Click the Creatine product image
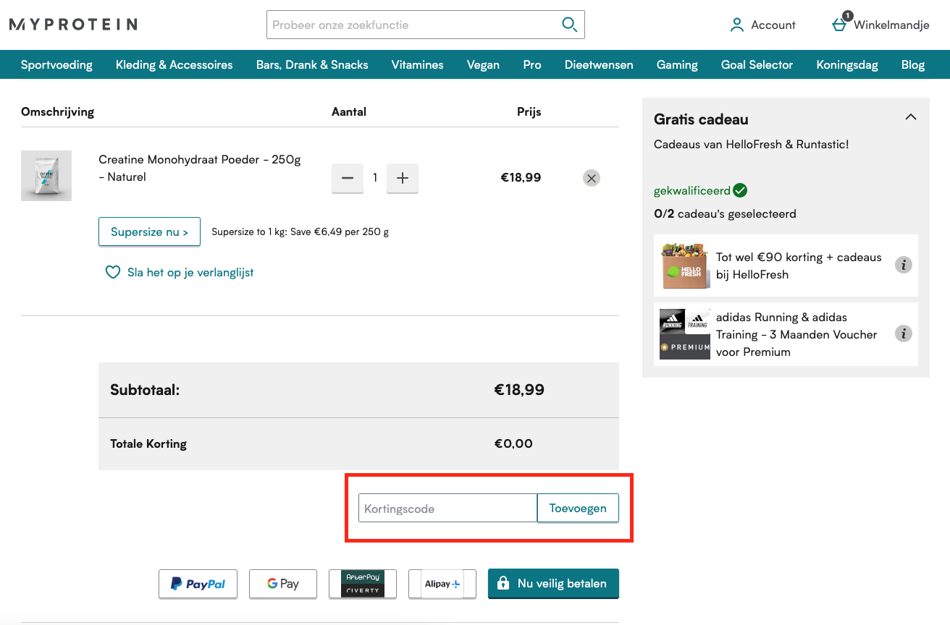The image size is (950, 625). 46,176
